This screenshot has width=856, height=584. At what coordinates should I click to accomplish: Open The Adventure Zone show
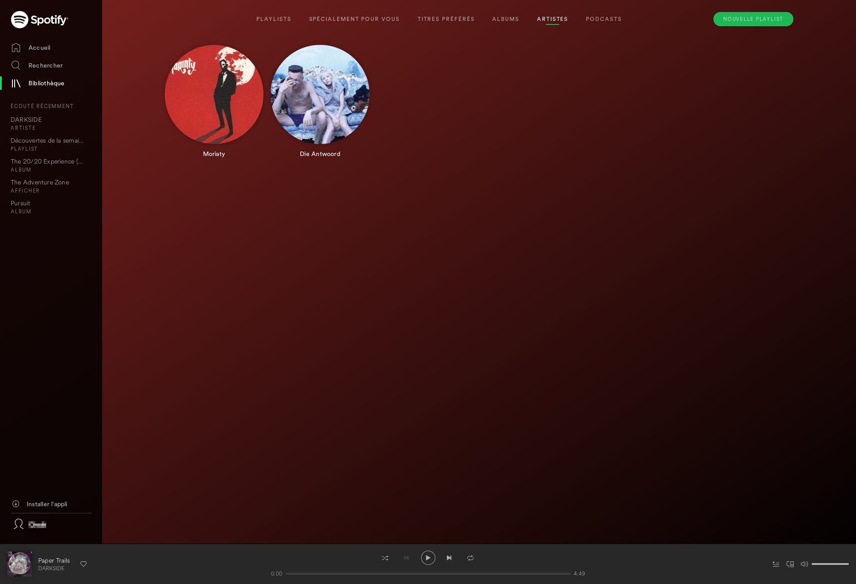click(x=40, y=182)
